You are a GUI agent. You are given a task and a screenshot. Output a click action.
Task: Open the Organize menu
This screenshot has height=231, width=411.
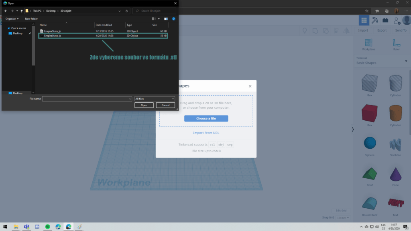click(x=12, y=19)
